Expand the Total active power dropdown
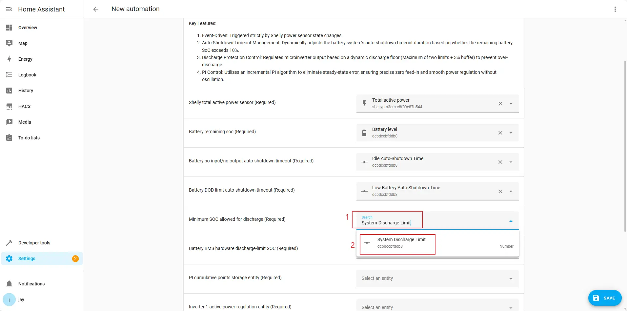Viewport: 627px width, 311px height. (x=511, y=104)
